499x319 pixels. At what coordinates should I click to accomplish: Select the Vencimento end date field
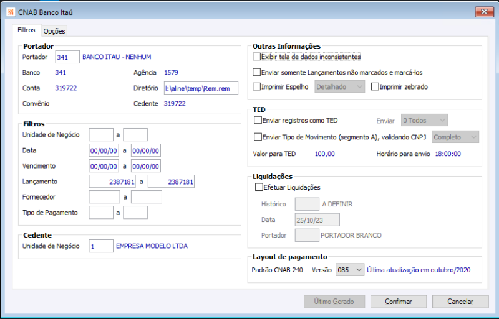click(x=146, y=166)
